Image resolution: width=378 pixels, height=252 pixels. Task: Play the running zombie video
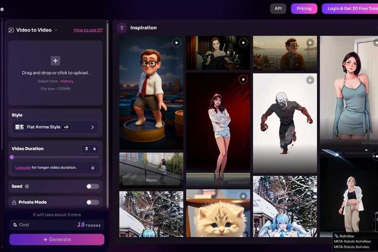coord(310,80)
